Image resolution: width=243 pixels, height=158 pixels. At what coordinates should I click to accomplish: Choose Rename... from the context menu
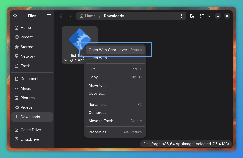click(115, 105)
